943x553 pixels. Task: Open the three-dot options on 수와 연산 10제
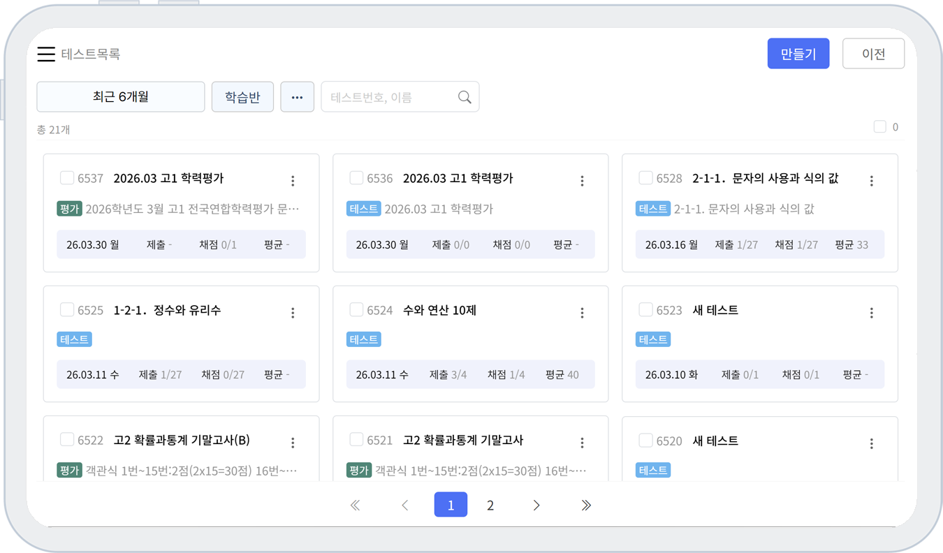coord(582,313)
